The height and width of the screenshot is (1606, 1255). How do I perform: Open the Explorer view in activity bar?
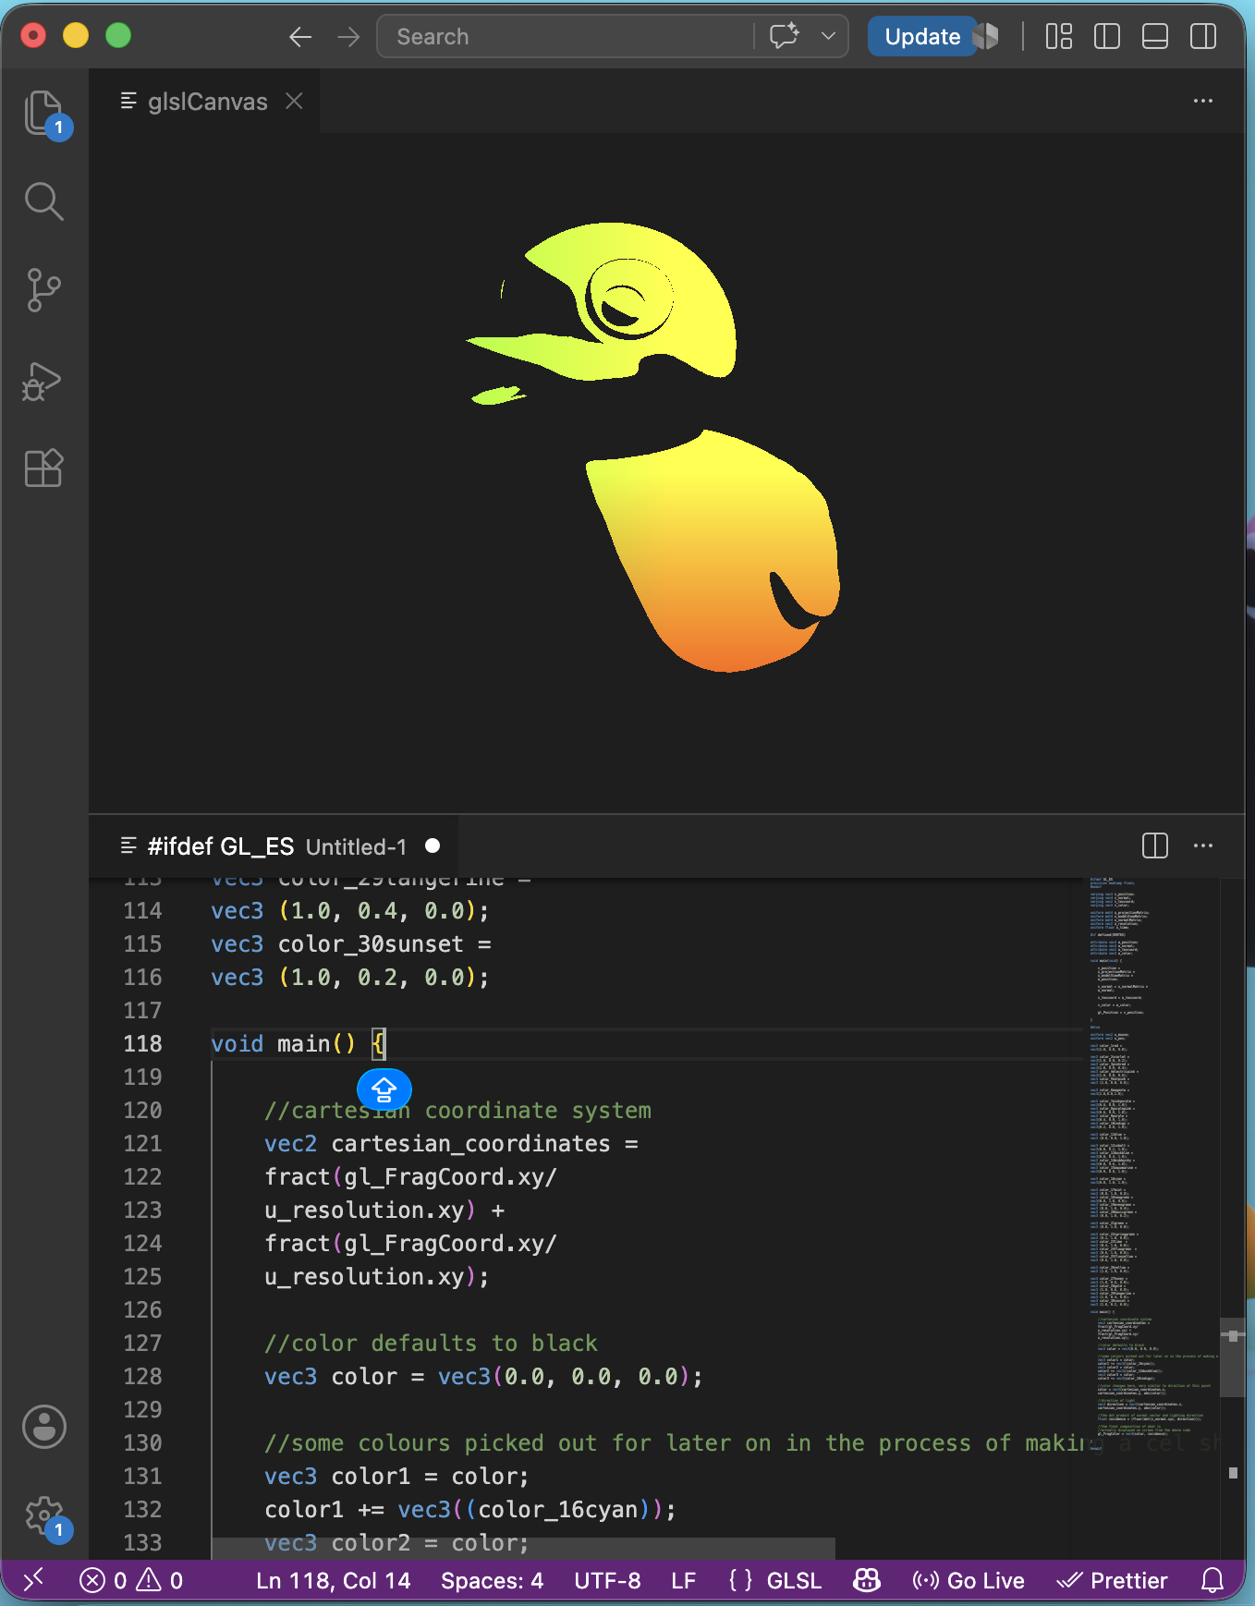point(43,114)
